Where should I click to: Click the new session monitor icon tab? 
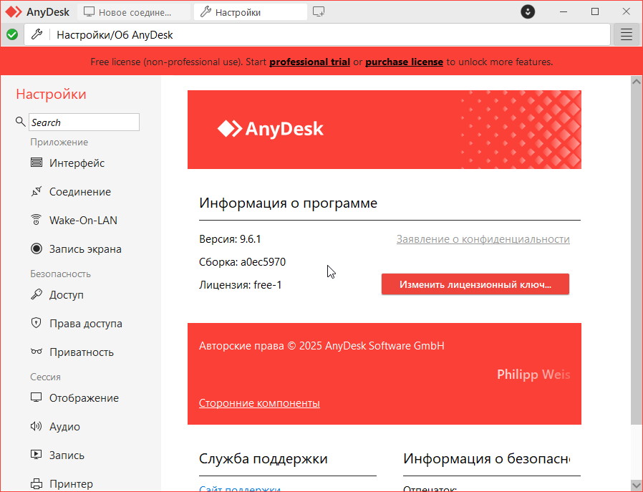[x=319, y=12]
